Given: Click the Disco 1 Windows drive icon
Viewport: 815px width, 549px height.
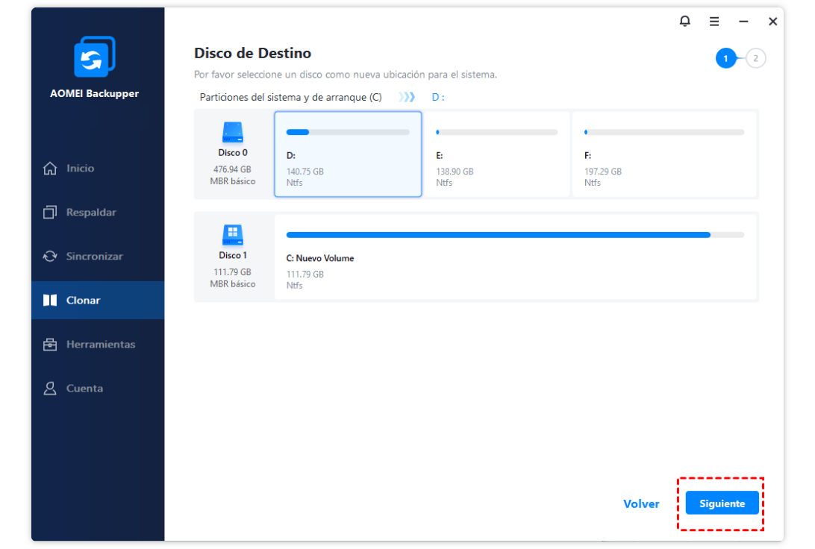Looking at the screenshot, I should pos(232,235).
